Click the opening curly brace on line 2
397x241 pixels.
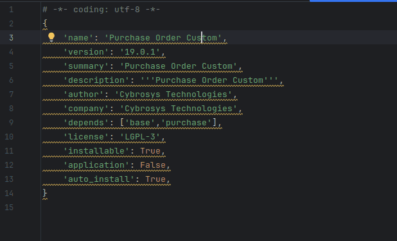45,23
